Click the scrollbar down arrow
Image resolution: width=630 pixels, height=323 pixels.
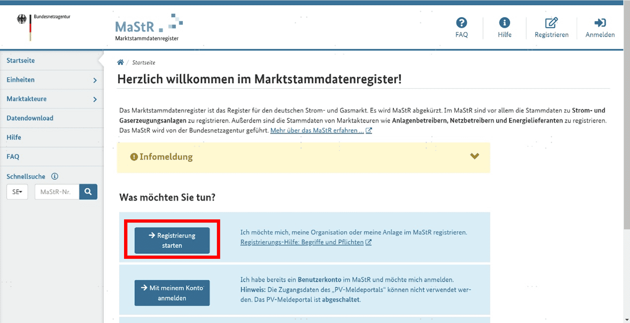point(626,319)
